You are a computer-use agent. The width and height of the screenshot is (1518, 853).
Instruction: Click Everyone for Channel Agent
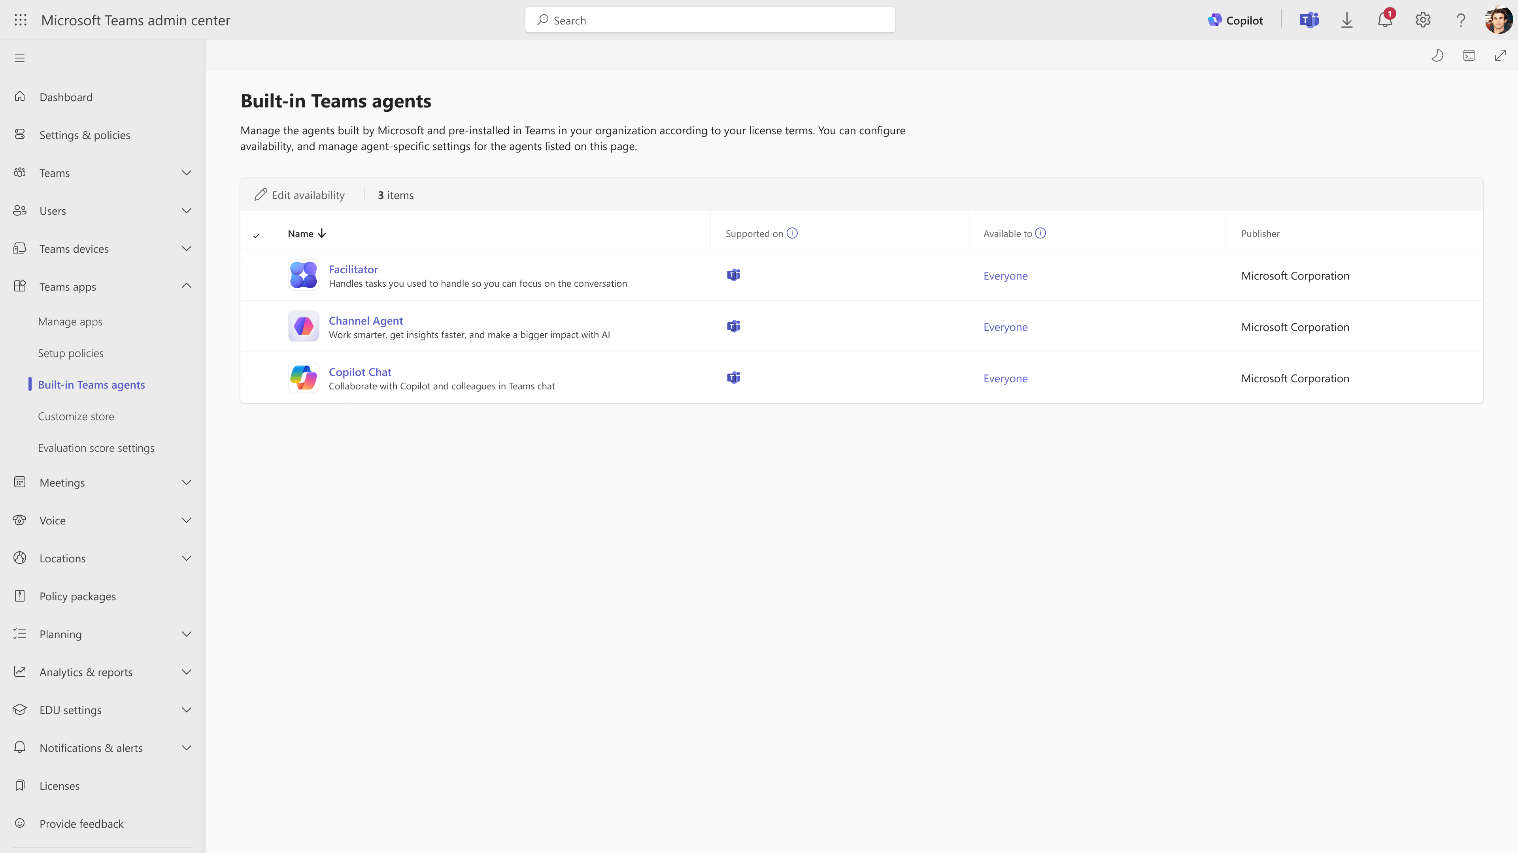tap(1005, 327)
